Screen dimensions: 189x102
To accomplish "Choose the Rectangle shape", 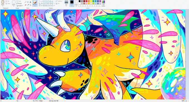I will point(46,1).
